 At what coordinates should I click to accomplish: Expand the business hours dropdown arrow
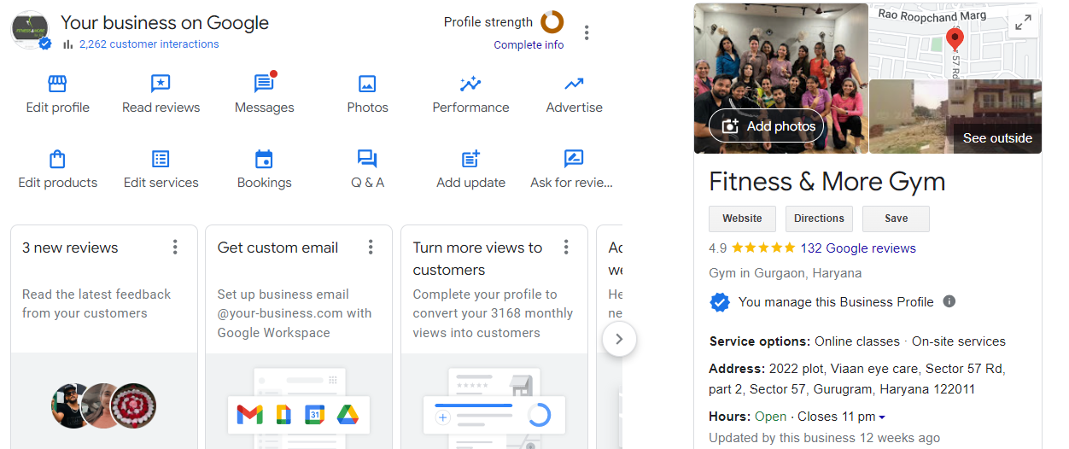point(882,417)
